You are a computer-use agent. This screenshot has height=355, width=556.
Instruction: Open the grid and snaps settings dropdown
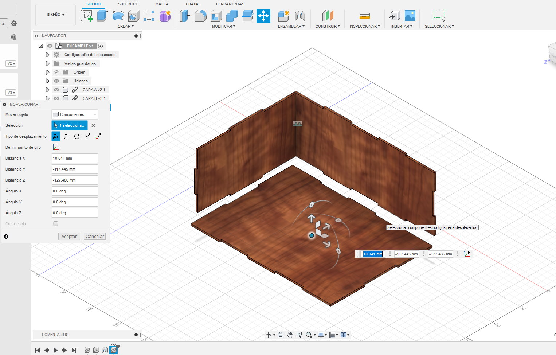point(334,335)
